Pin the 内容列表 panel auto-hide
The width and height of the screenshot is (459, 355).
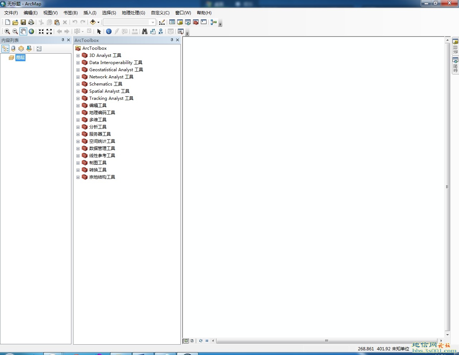63,40
